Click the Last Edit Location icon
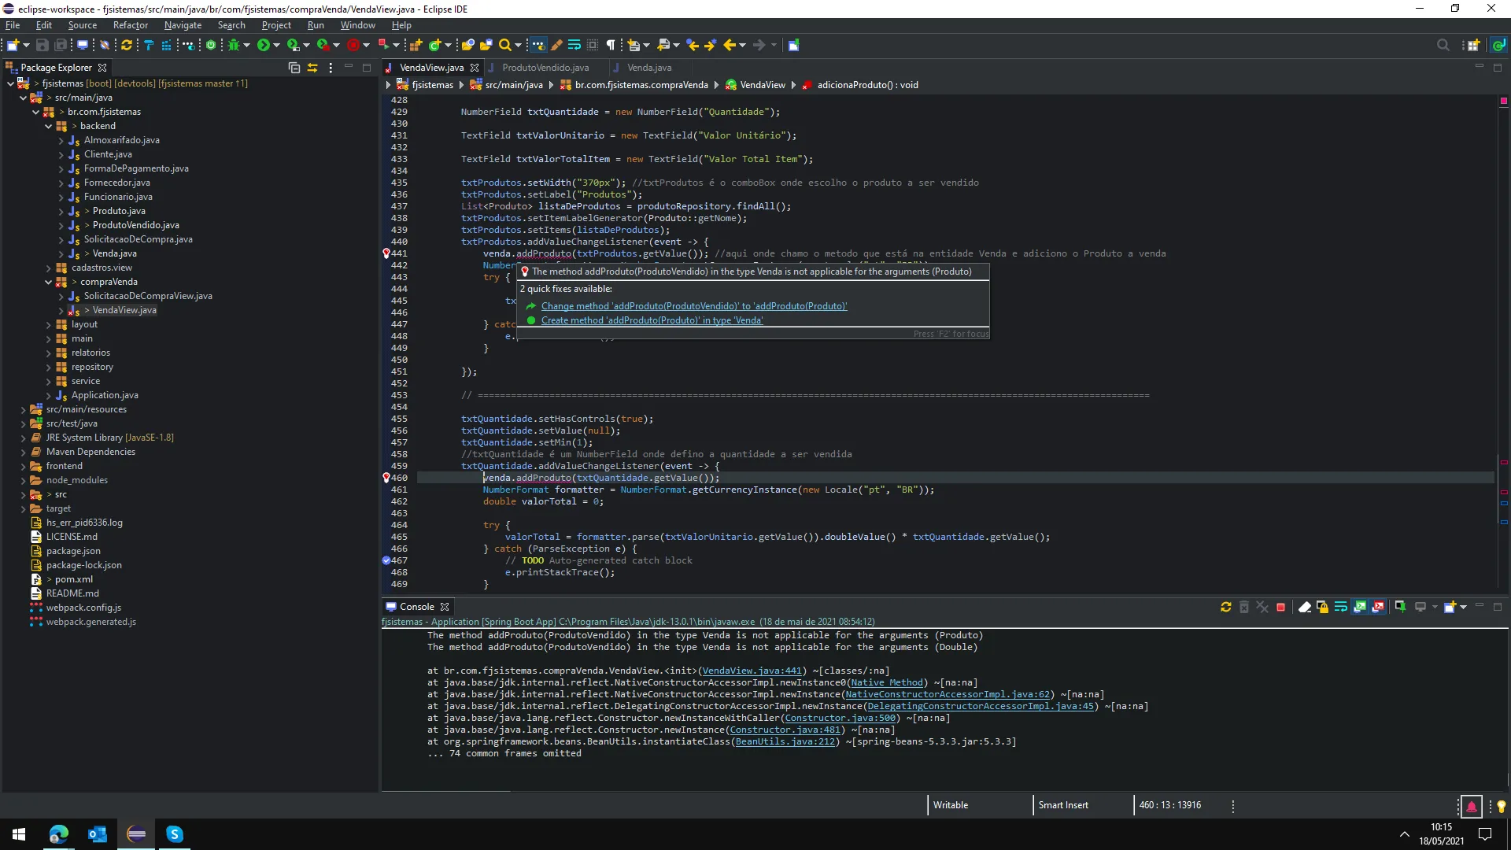The width and height of the screenshot is (1511, 850). click(693, 45)
